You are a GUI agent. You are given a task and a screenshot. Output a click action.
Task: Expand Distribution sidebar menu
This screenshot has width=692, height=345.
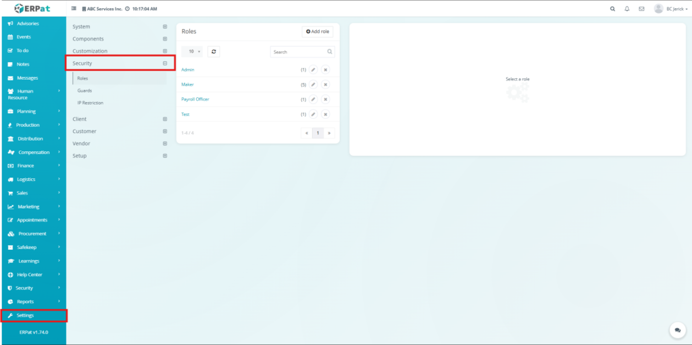[x=33, y=138]
